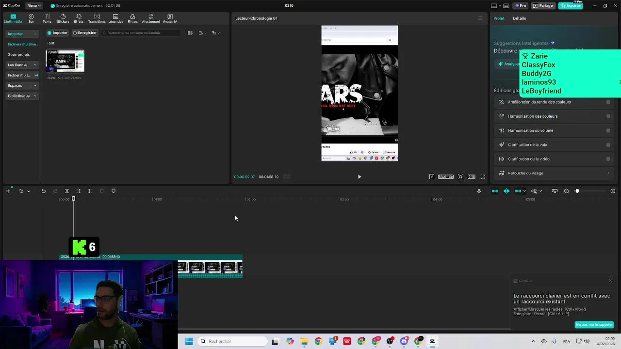Toggle main track magnet snapping

pos(495,191)
